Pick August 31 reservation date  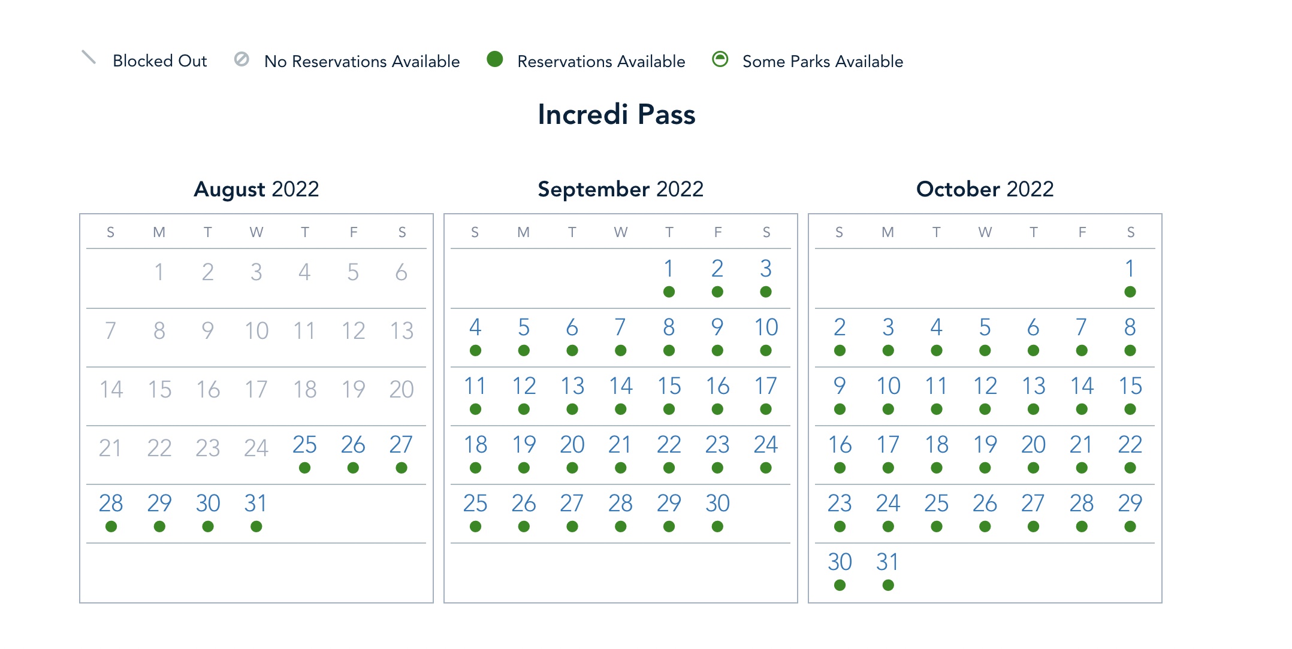coord(256,504)
